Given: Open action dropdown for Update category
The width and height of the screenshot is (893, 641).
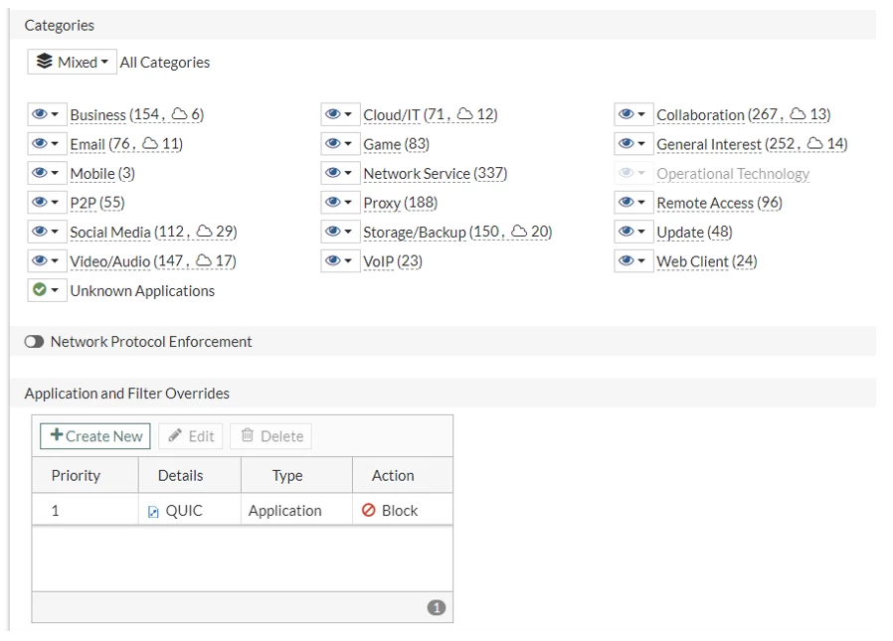Looking at the screenshot, I should [633, 232].
